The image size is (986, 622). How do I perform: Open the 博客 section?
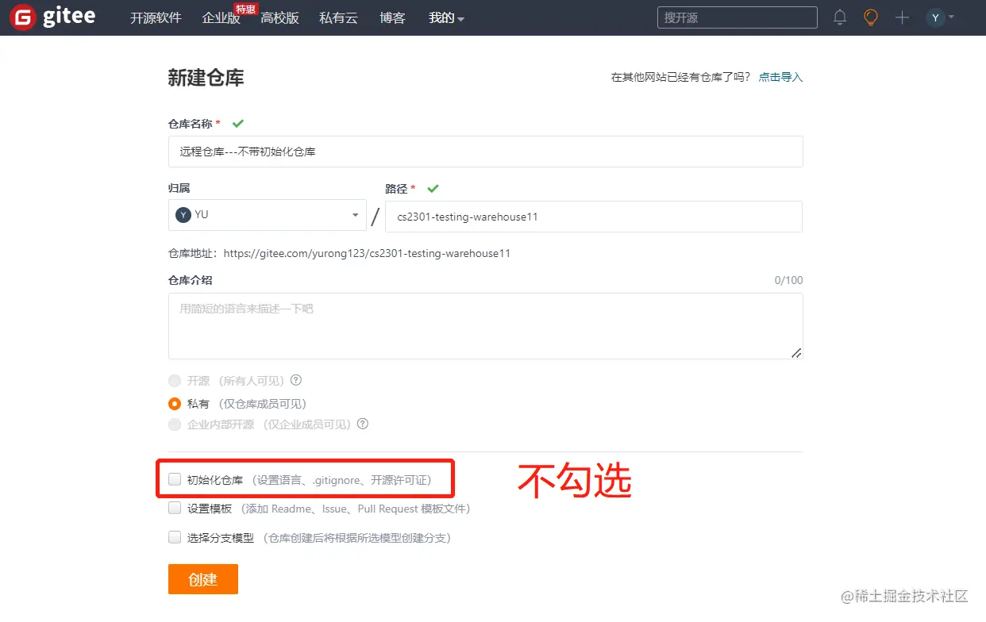[392, 17]
